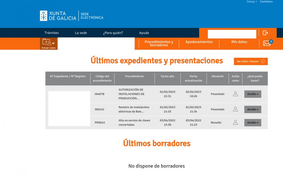Click fecha actualización 01/02/2023 21:34
This screenshot has height=183, width=283.
pos(194,109)
